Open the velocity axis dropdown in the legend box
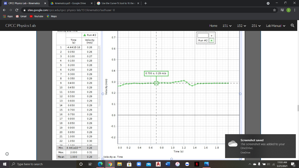The width and height of the screenshot is (299, 168). 211,35
